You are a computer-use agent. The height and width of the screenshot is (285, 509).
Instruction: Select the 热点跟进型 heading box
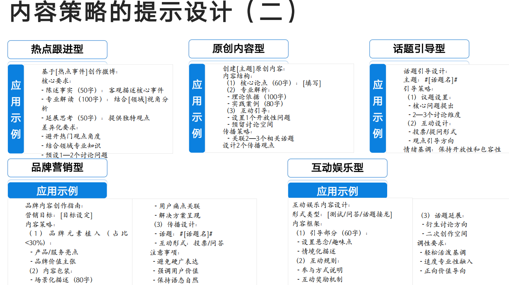pyautogui.click(x=57, y=49)
